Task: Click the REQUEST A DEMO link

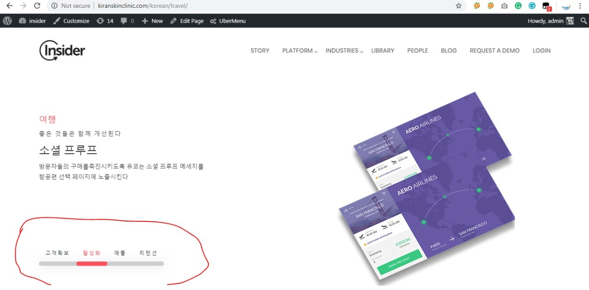Action: [x=494, y=51]
